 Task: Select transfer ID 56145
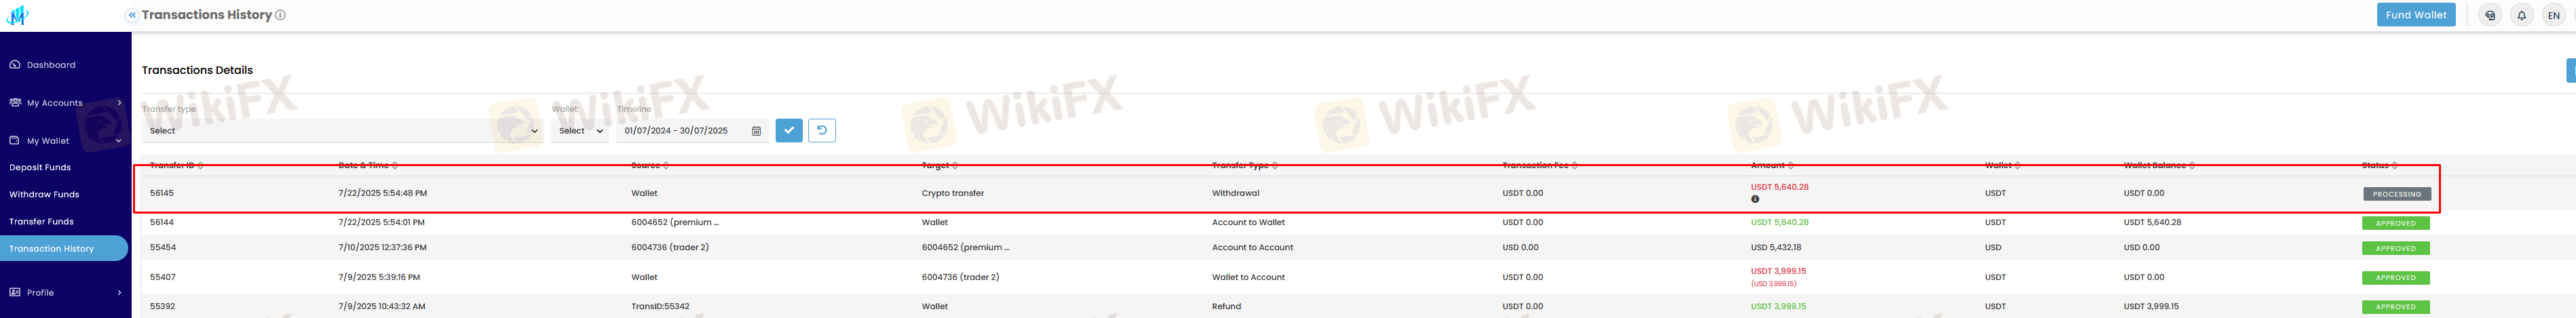point(162,193)
